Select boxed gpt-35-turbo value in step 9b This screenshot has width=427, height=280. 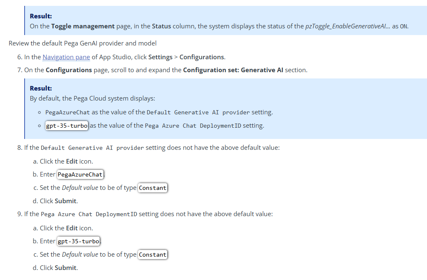click(79, 241)
